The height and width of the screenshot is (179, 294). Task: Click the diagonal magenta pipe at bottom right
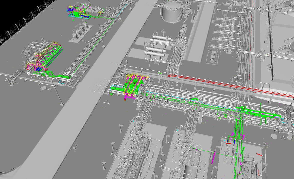point(214,157)
